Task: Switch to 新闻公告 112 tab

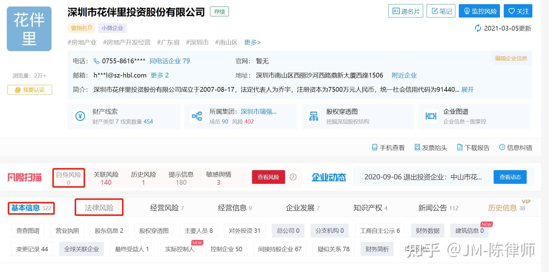Action: tap(438, 208)
